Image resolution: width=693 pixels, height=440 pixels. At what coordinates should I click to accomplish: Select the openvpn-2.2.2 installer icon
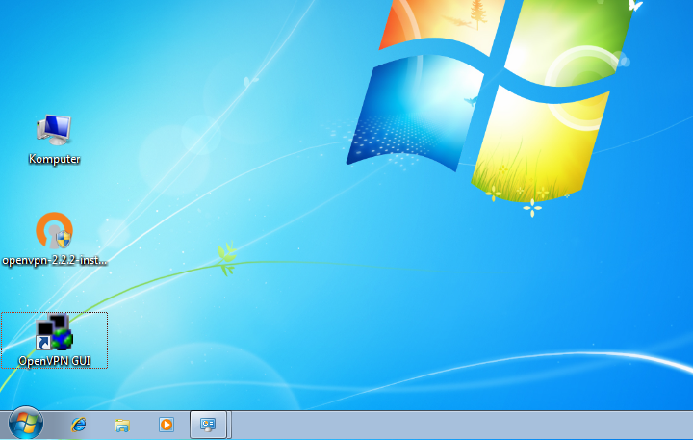(x=54, y=230)
